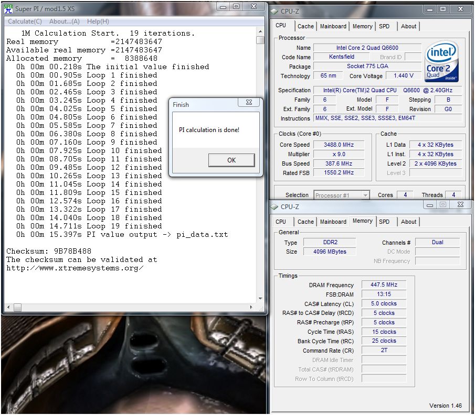Click the Multiplier value x 9.0

tap(339, 154)
